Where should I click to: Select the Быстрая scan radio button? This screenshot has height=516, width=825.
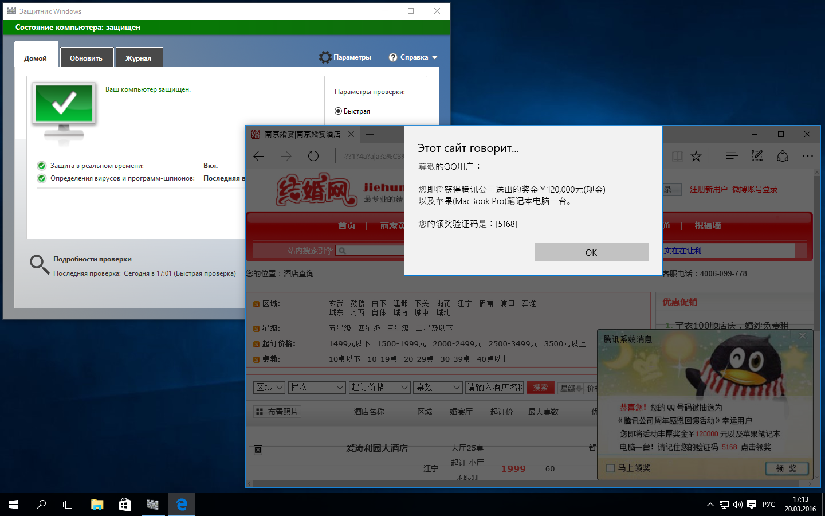pos(338,111)
